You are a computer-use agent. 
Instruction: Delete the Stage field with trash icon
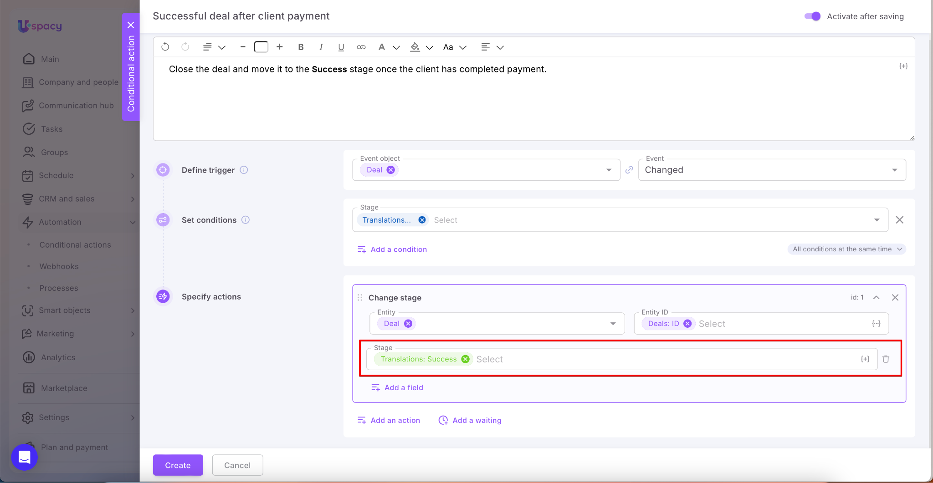point(886,359)
